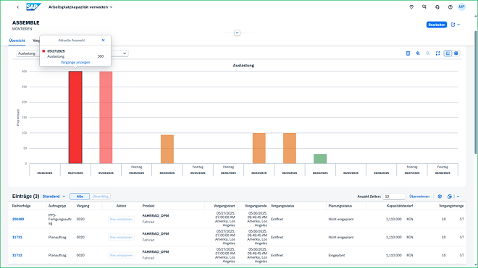
Task: Click the share icon next to Bearbeiten
Action: [453, 25]
